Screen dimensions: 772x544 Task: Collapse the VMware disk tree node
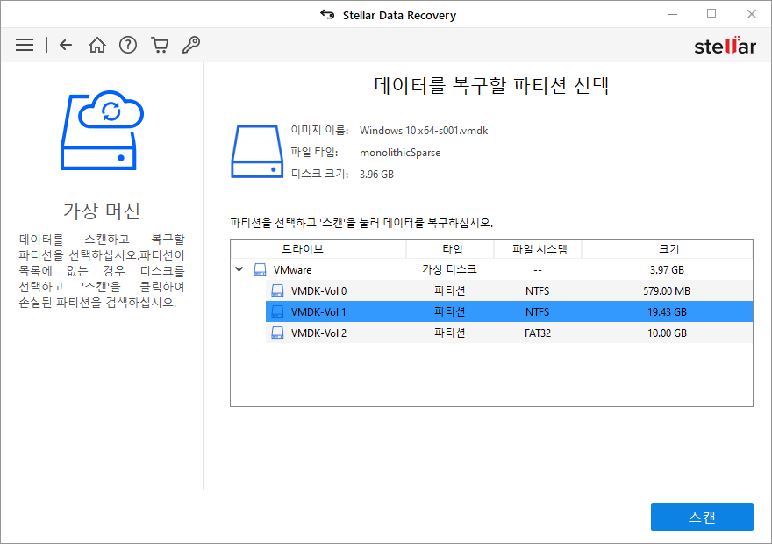(x=239, y=269)
